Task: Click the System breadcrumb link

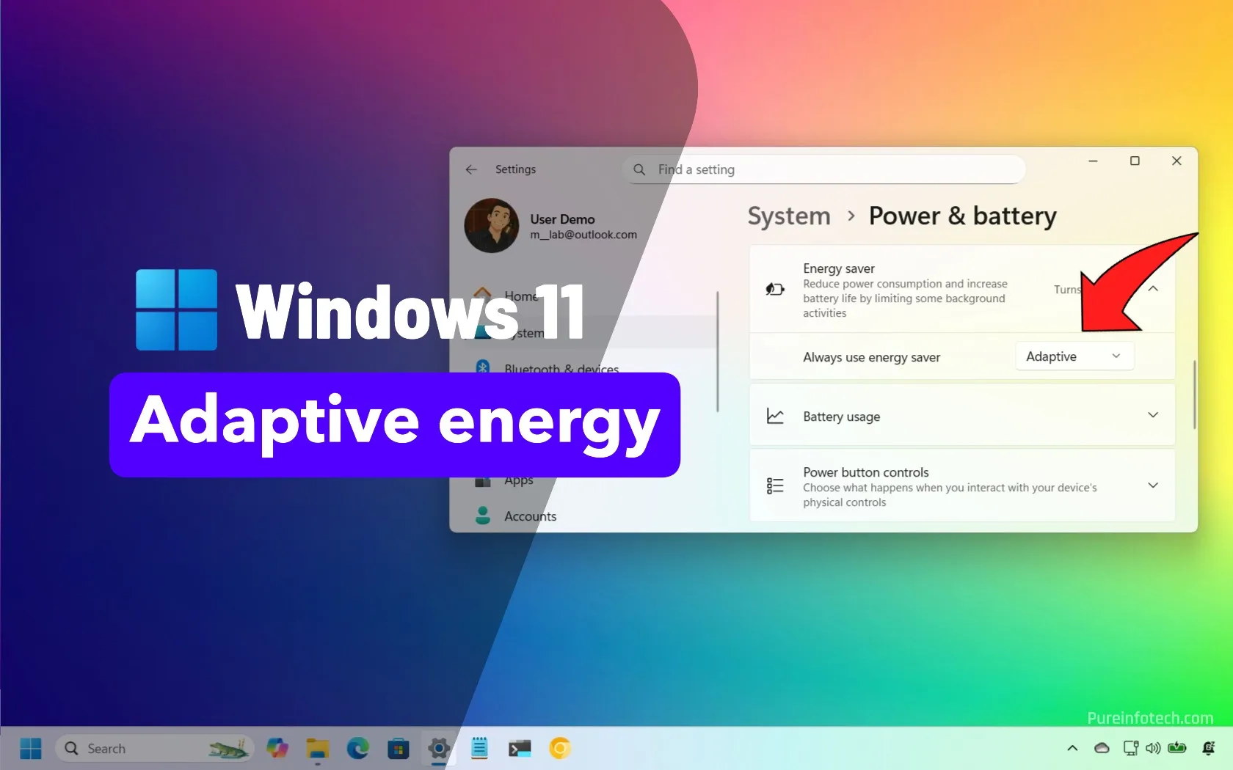Action: [x=789, y=216]
